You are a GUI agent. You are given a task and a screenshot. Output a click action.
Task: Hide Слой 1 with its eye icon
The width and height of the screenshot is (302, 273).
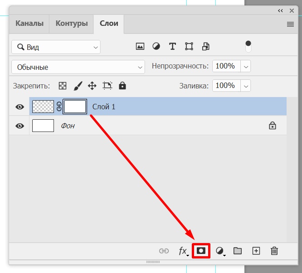click(19, 107)
